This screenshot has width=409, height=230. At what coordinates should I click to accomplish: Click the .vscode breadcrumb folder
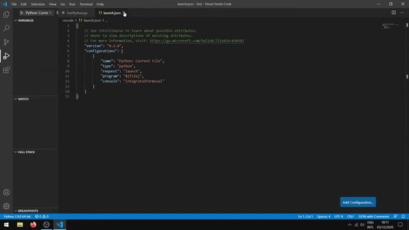click(68, 20)
